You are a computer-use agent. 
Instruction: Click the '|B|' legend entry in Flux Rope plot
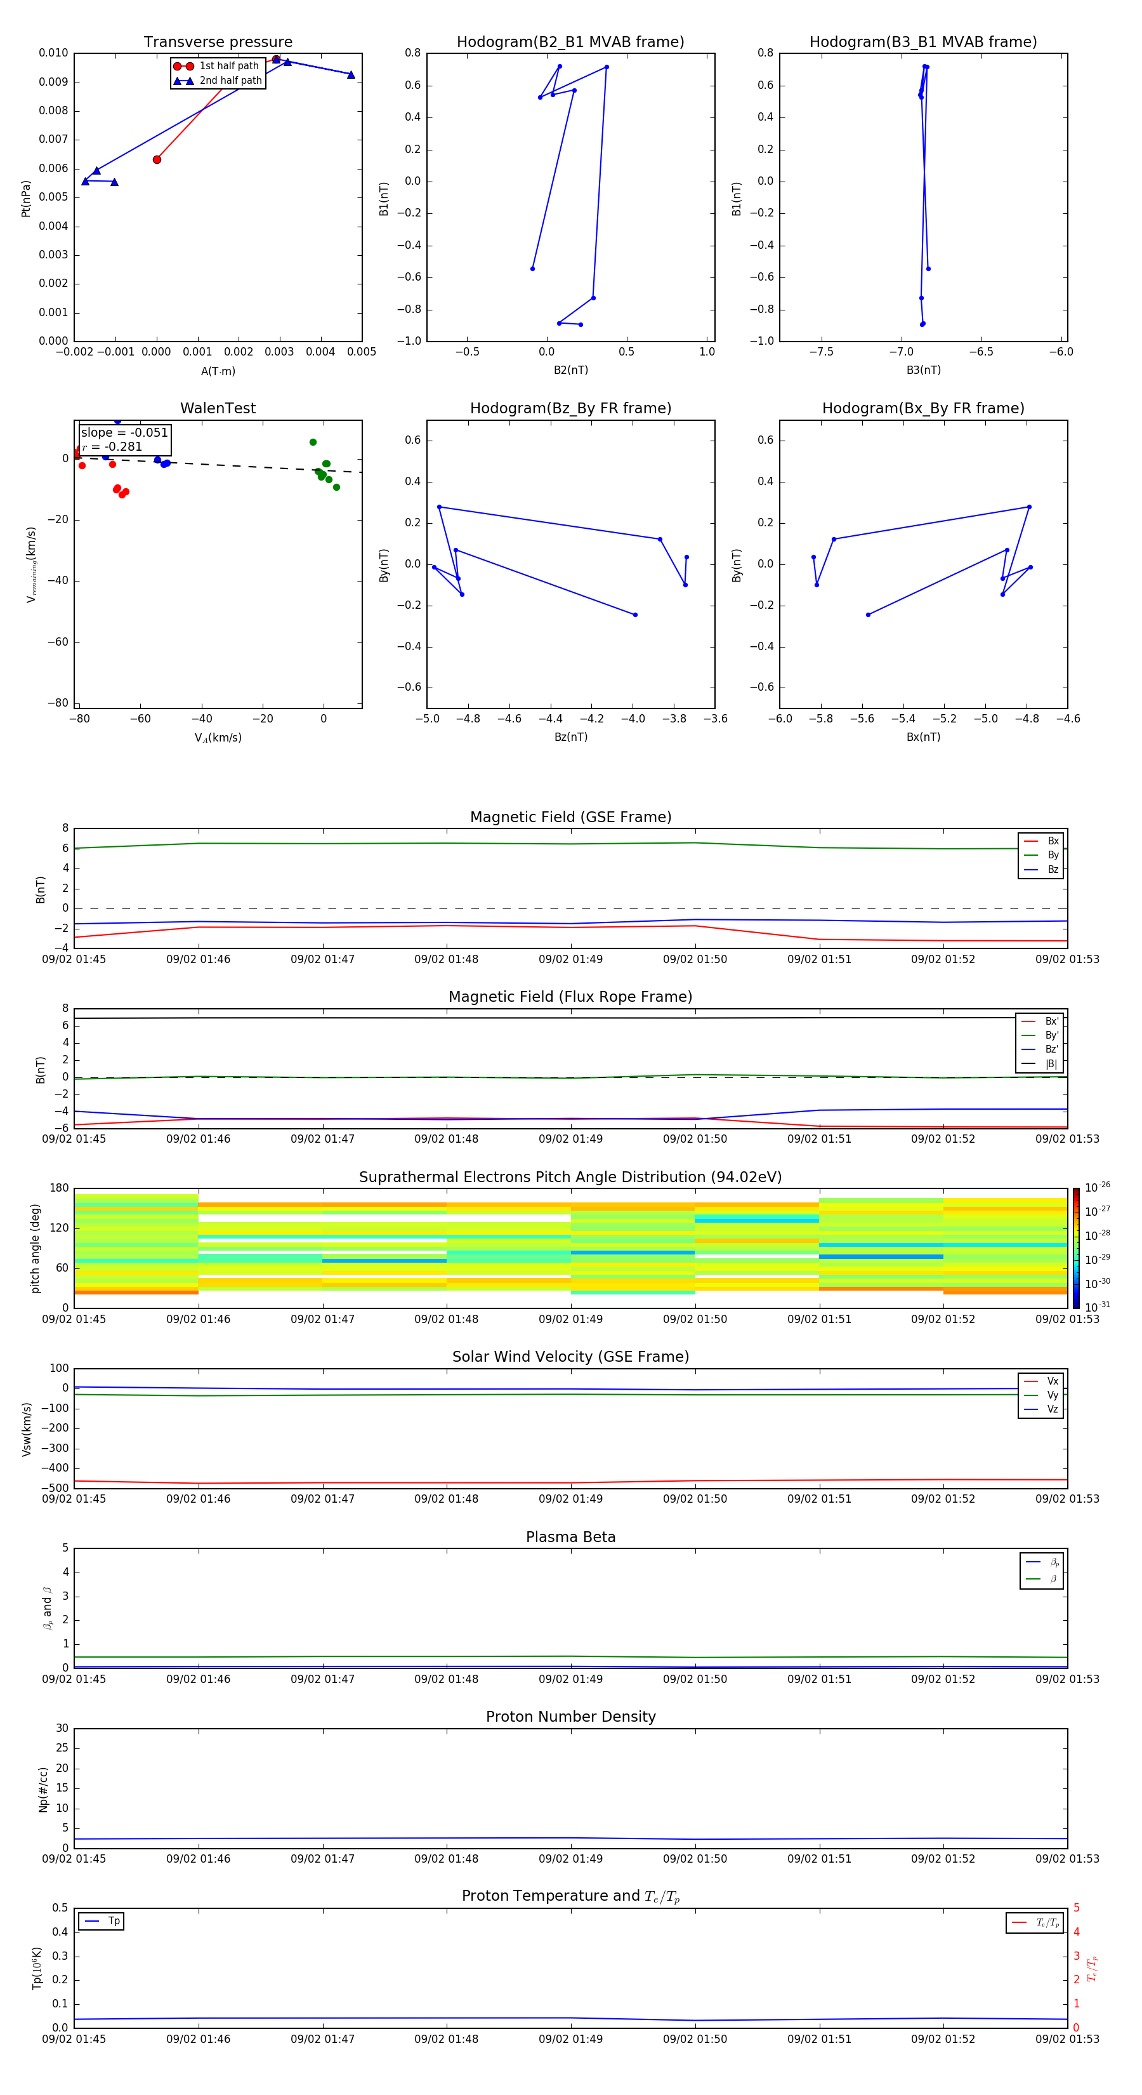pos(1040,1064)
